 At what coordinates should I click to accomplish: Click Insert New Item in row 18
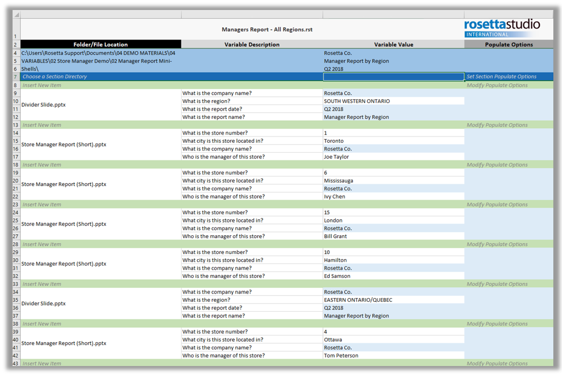point(42,165)
